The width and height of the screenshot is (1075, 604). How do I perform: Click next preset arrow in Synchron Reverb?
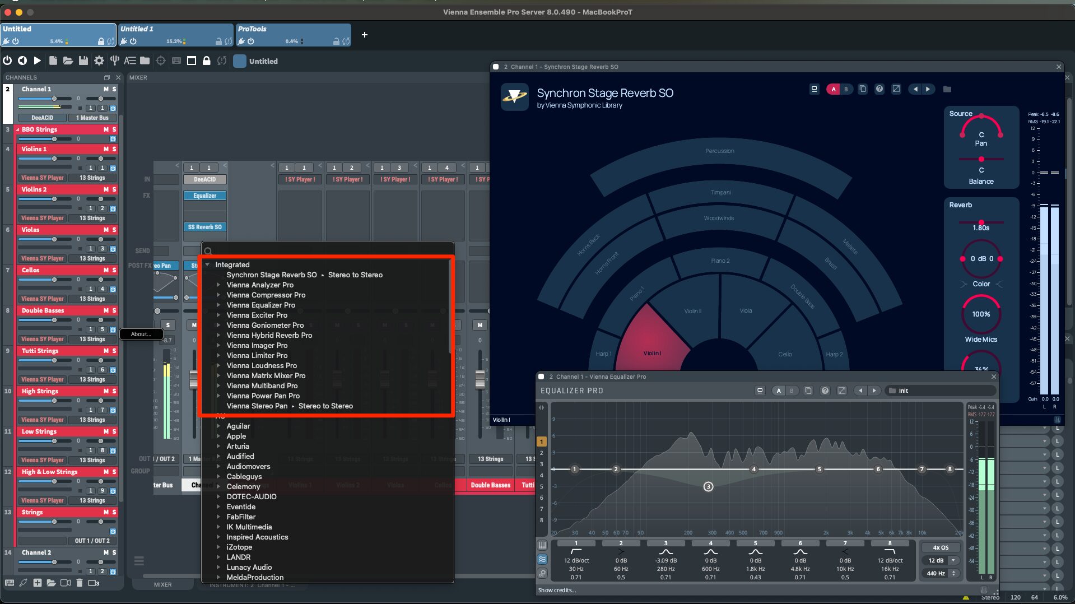click(x=928, y=89)
